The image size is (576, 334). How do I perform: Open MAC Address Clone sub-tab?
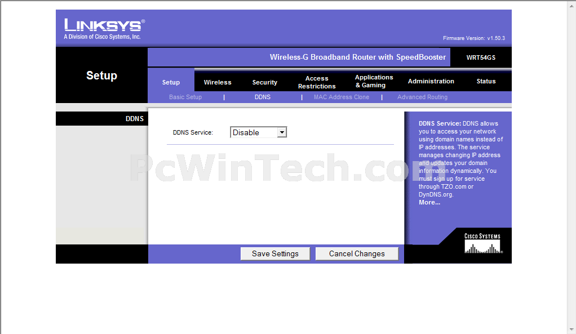[342, 97]
